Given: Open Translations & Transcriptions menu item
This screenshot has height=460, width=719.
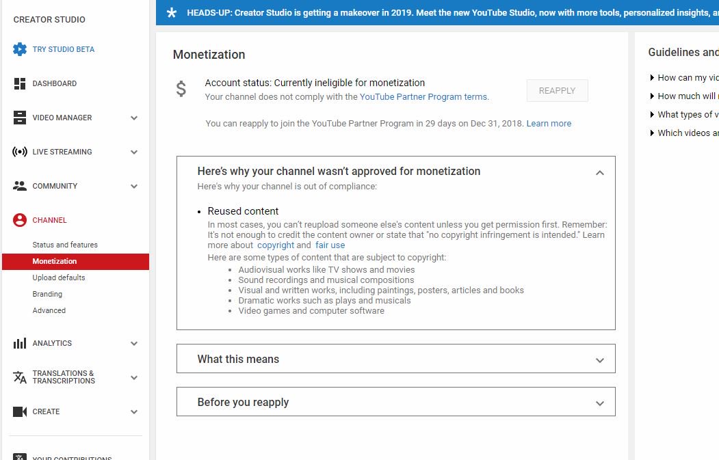Looking at the screenshot, I should 64,377.
